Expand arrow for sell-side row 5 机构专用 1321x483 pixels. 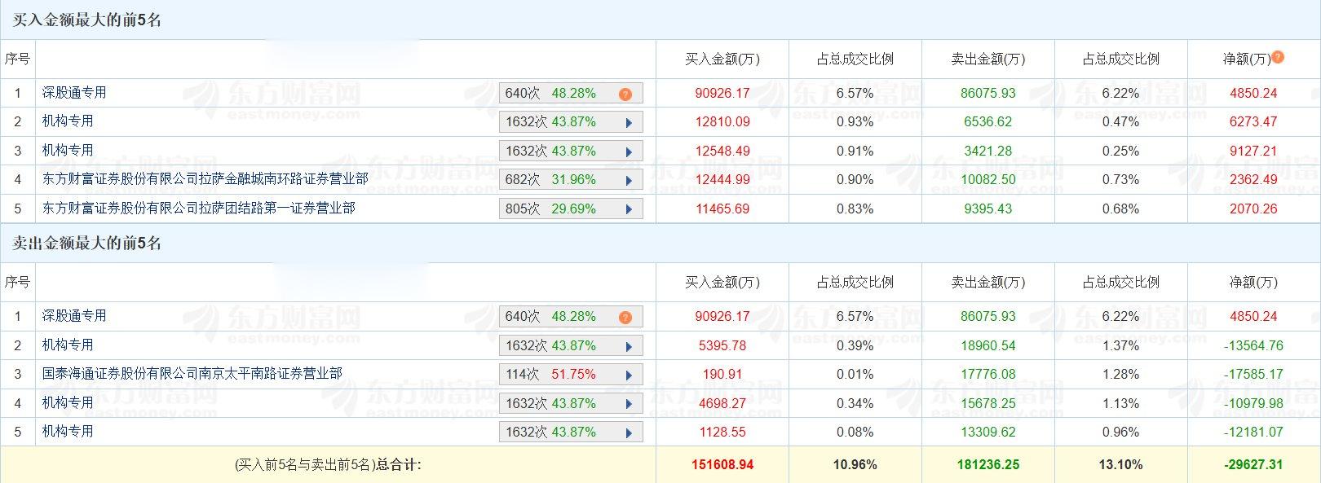pos(629,433)
